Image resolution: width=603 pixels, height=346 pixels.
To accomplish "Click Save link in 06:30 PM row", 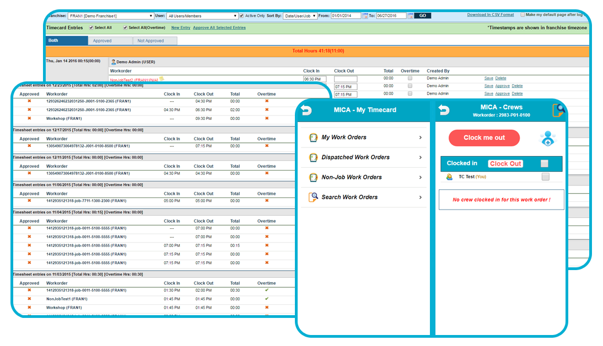I will pyautogui.click(x=488, y=78).
